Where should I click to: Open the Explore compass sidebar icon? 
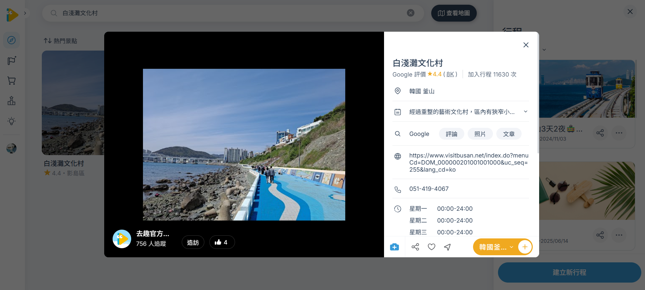pyautogui.click(x=11, y=40)
